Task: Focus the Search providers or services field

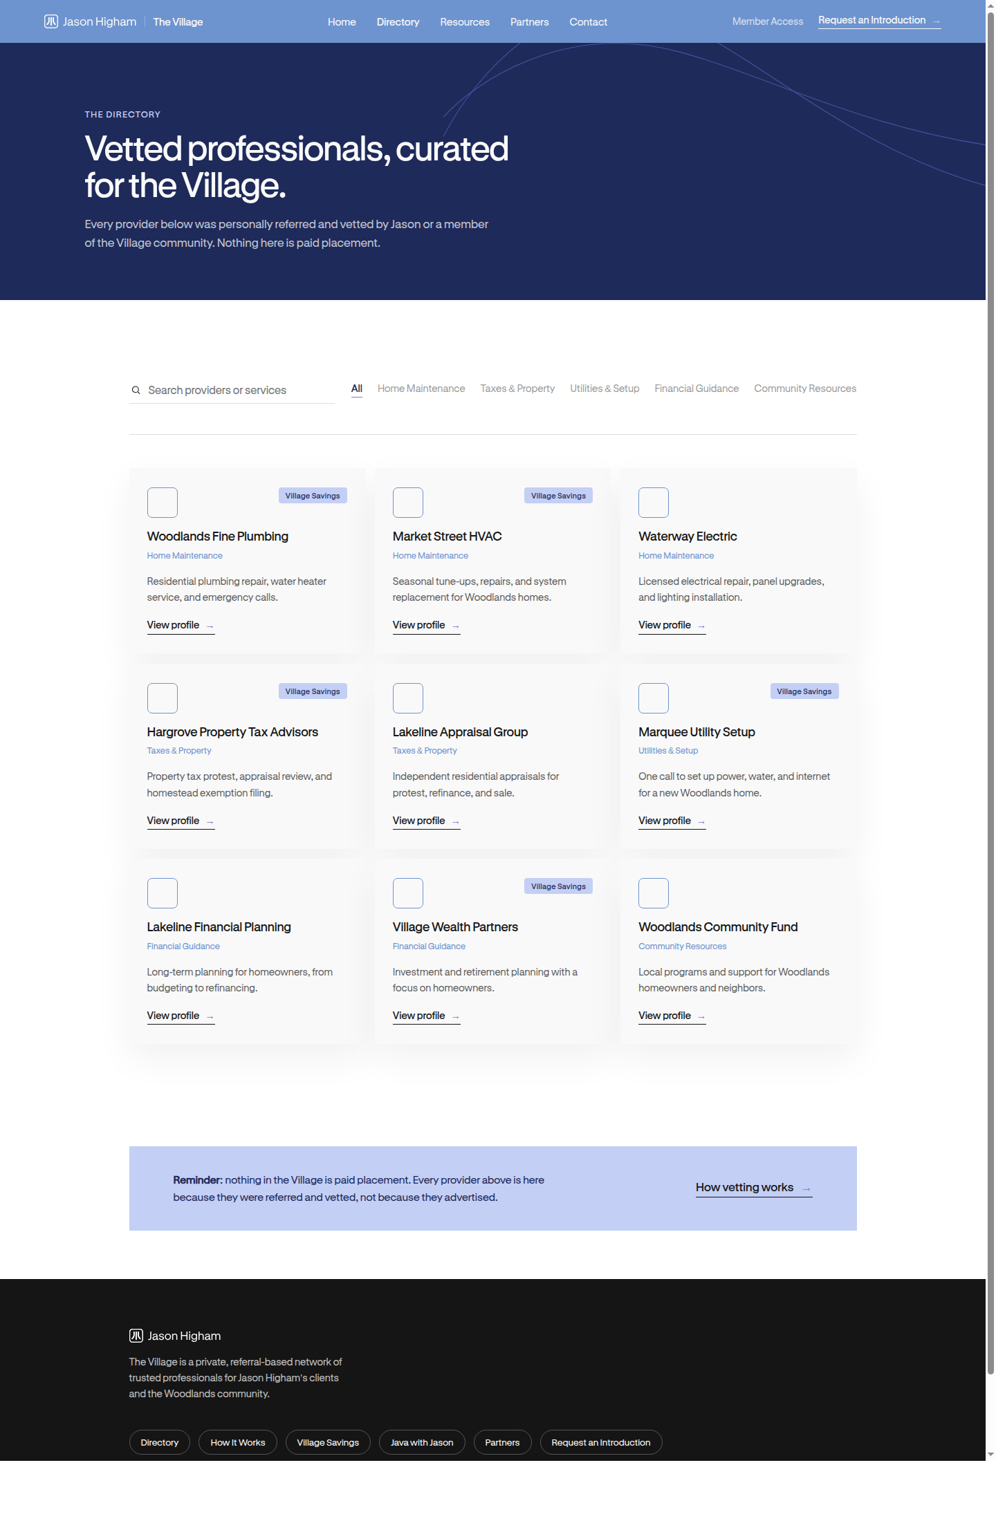Action: pyautogui.click(x=232, y=391)
